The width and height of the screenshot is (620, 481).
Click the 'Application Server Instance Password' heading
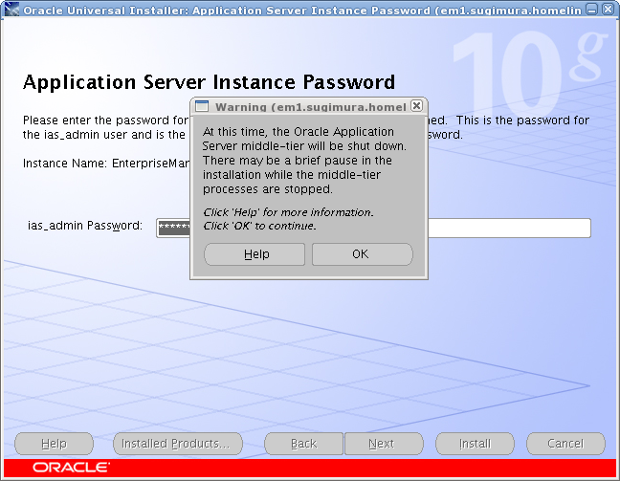pos(209,82)
